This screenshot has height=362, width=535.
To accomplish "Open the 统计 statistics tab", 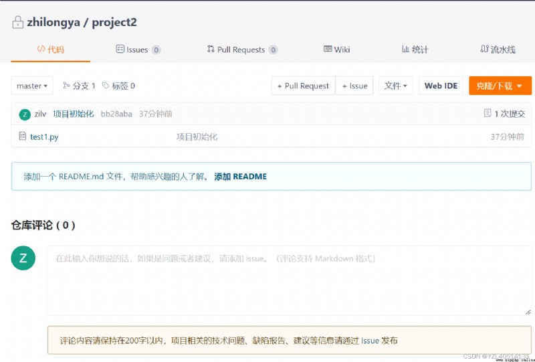I will (415, 50).
